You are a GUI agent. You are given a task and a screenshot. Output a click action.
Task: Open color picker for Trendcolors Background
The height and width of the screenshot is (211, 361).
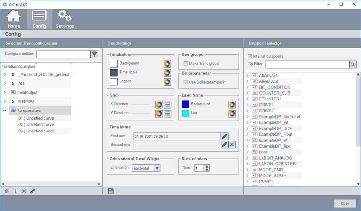click(167, 63)
